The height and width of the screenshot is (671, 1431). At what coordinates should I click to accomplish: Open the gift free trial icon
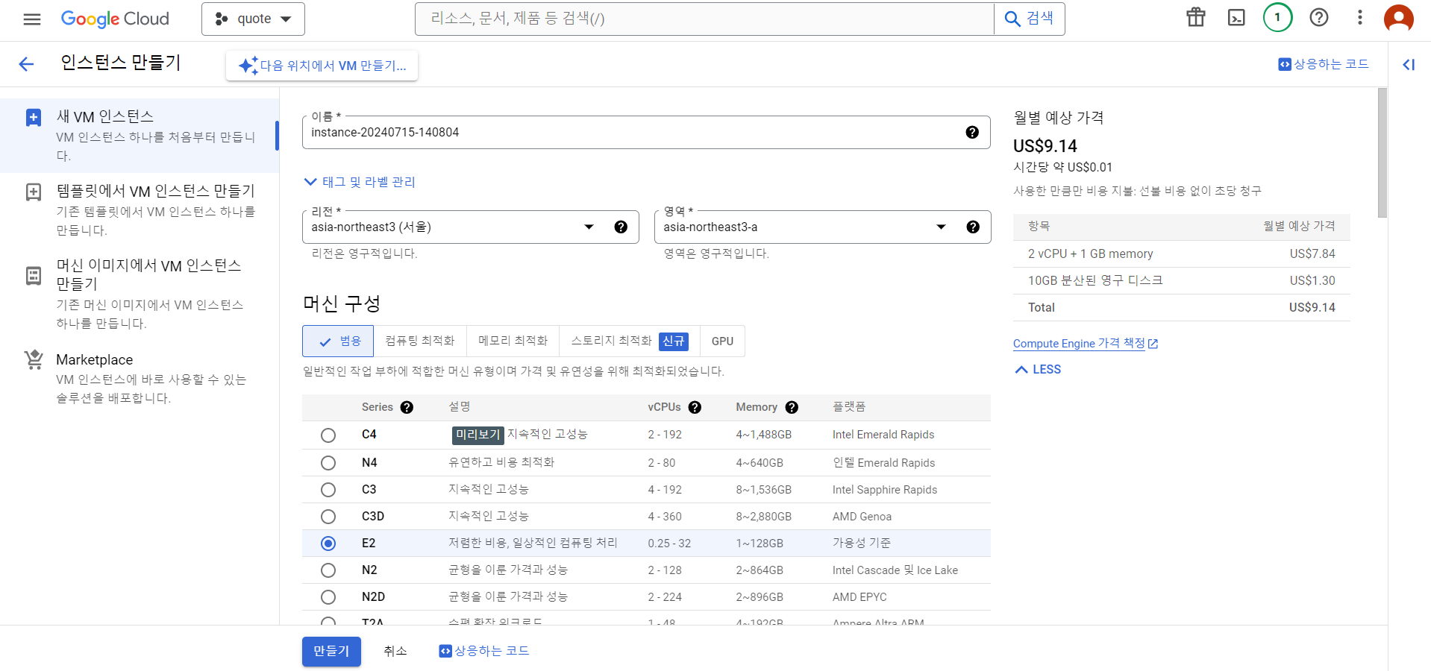[x=1196, y=17]
